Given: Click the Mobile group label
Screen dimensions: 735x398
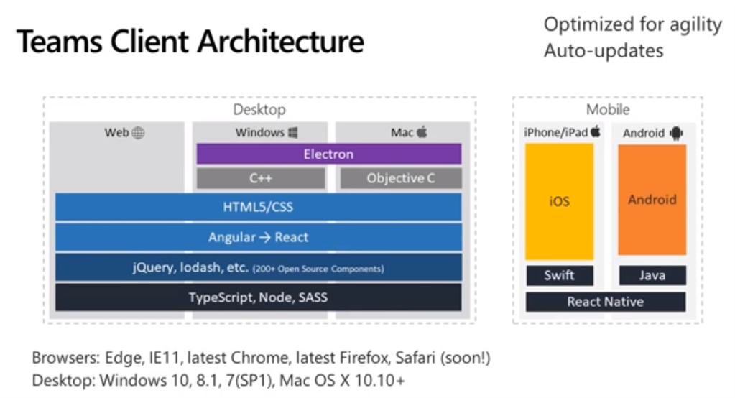Looking at the screenshot, I should [x=608, y=110].
